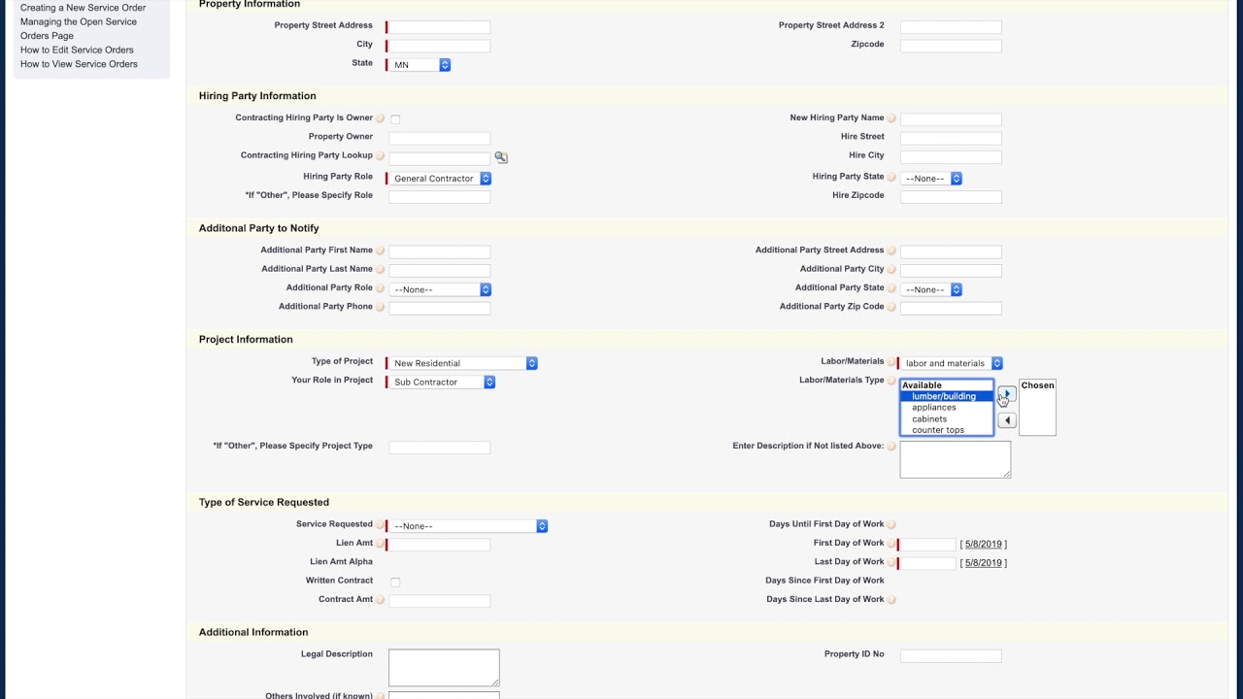
Task: Click the Property Street Address field
Action: tap(440, 27)
